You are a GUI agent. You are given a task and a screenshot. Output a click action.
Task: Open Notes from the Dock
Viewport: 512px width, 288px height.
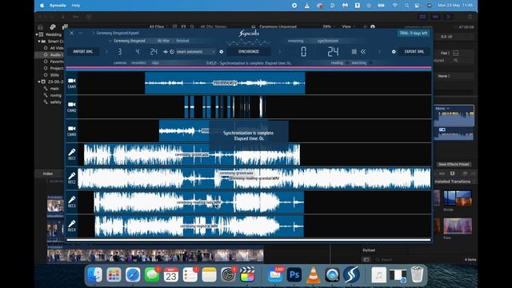tap(209, 274)
